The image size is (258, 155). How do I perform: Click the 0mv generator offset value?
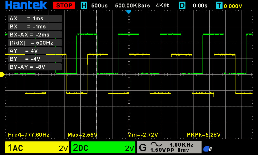pyautogui.click(x=183, y=150)
